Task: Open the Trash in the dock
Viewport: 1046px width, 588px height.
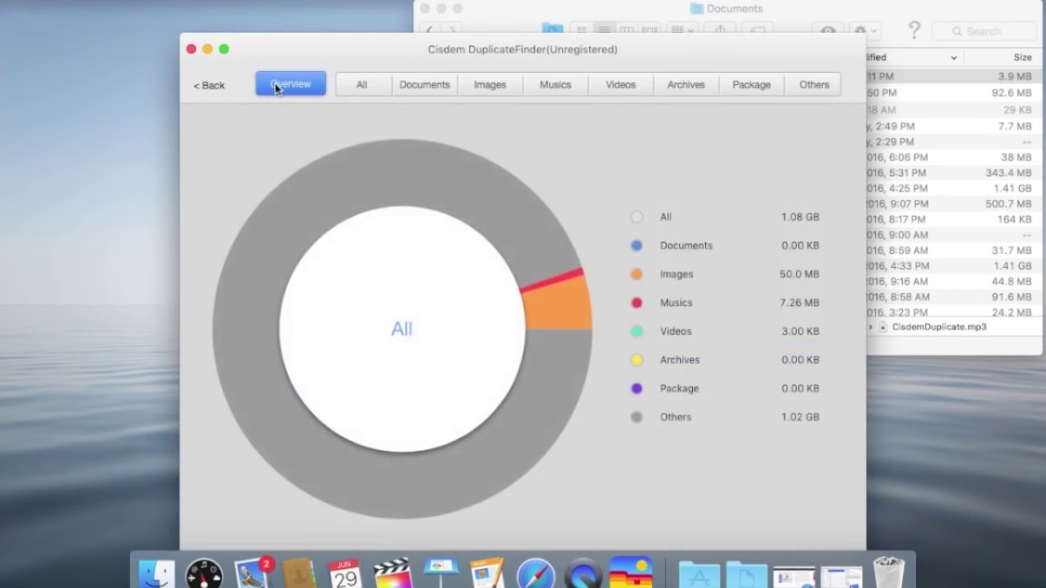Action: (888, 573)
